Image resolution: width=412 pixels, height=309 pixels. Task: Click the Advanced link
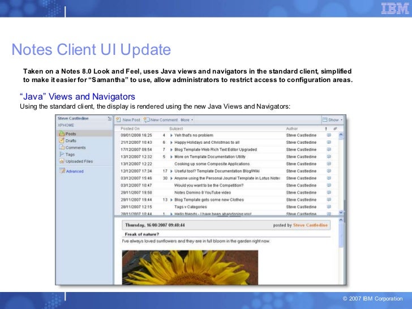(75, 171)
